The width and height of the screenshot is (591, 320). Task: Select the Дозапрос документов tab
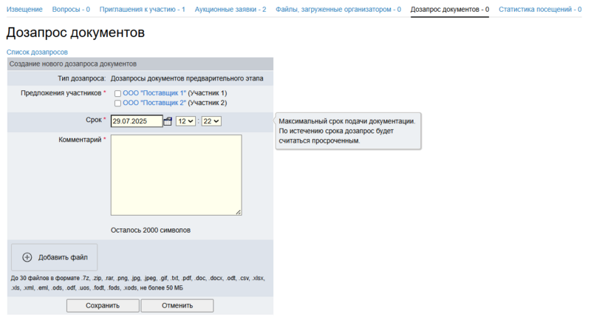[449, 10]
